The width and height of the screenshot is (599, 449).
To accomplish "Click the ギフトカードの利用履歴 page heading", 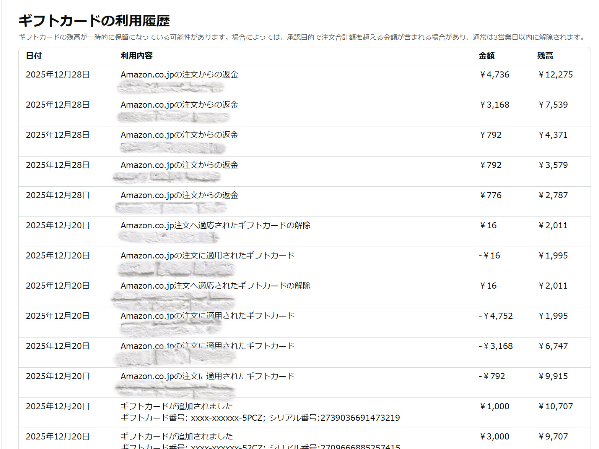I will (94, 21).
